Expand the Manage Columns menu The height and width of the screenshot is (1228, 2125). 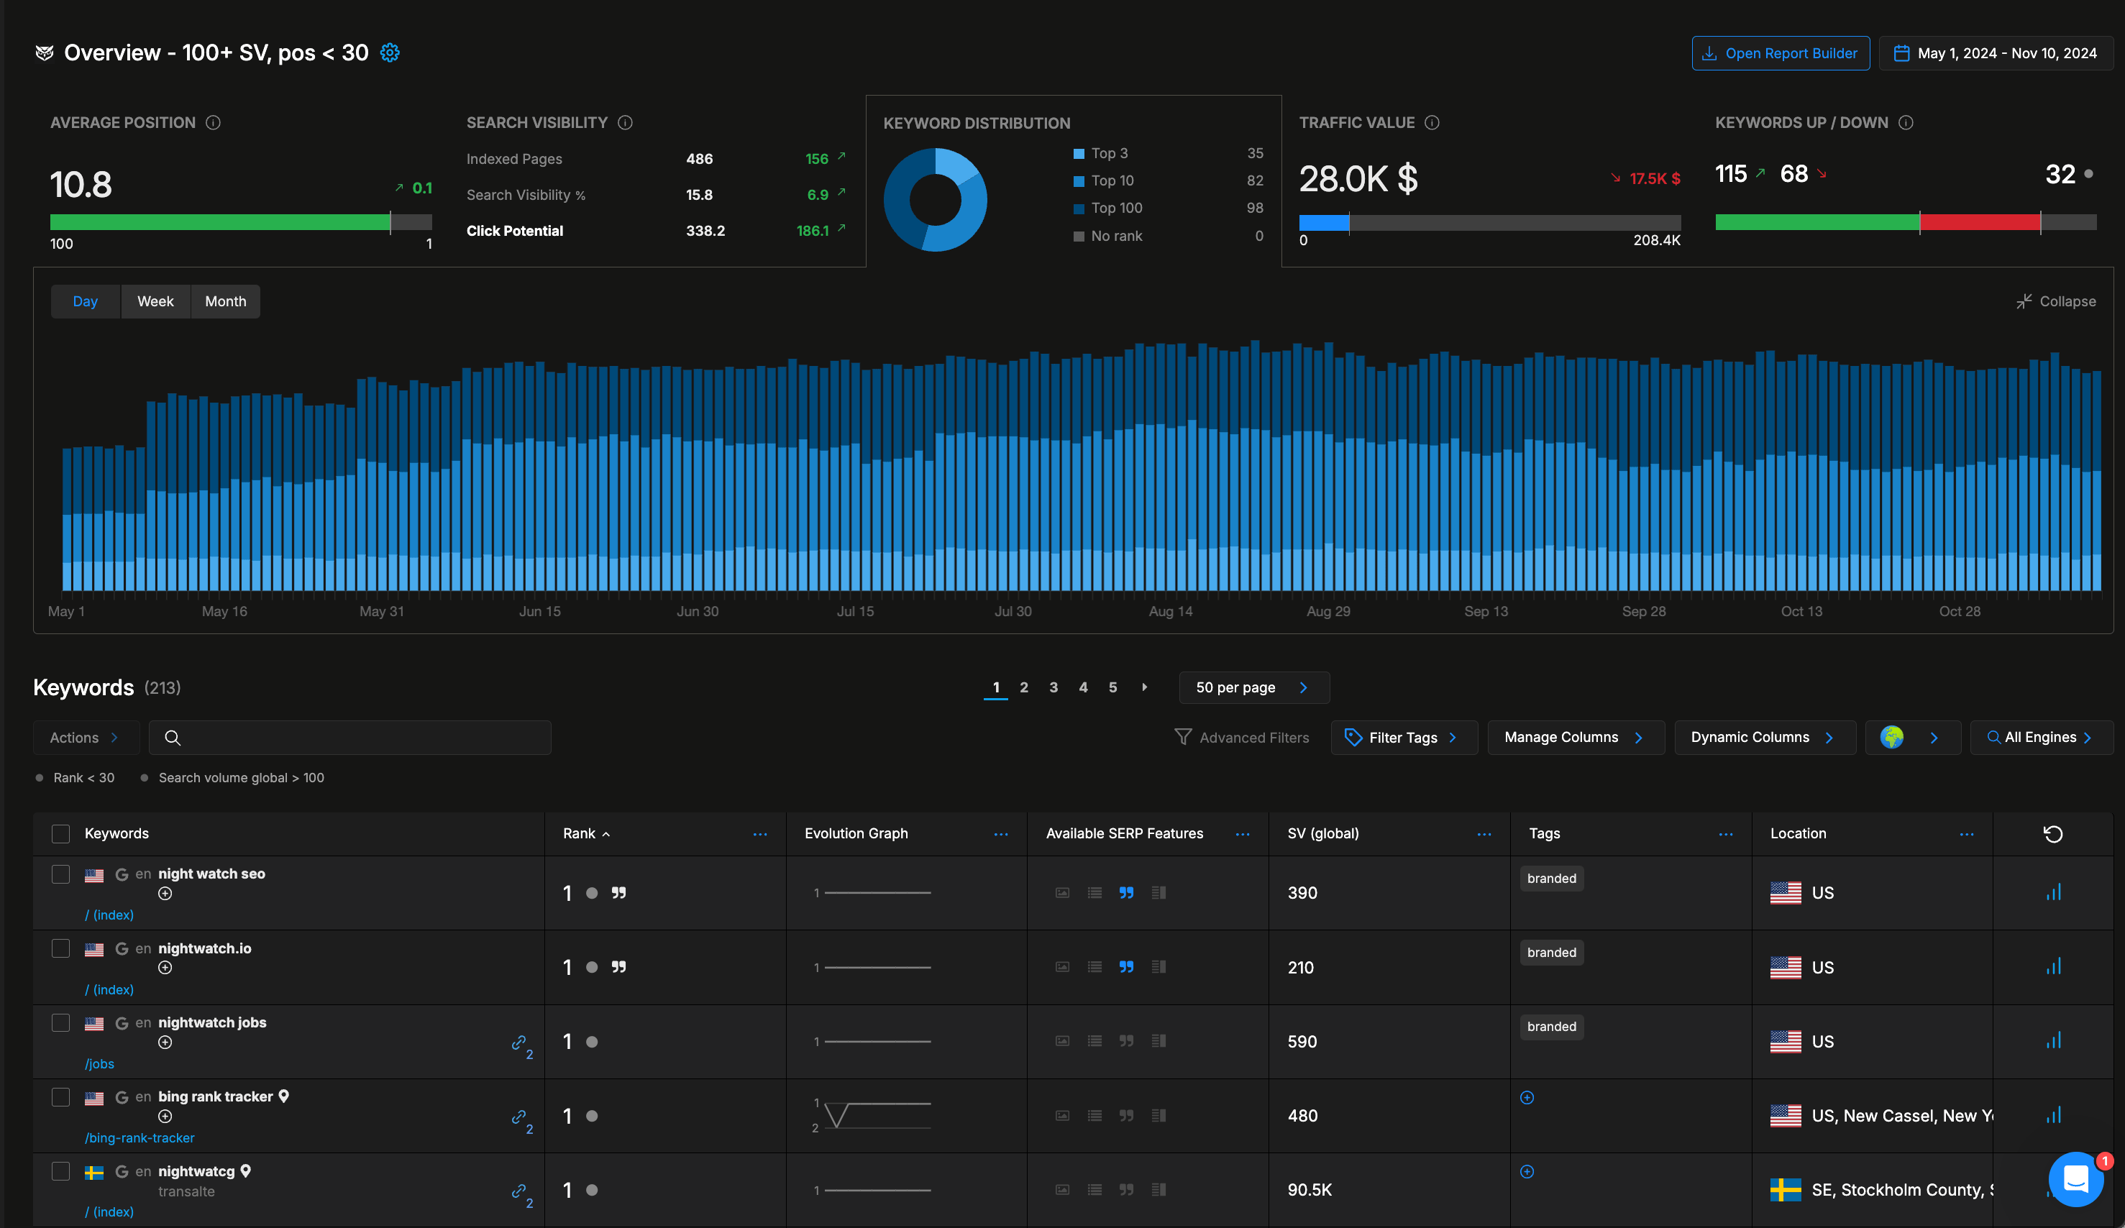pyautogui.click(x=1575, y=737)
